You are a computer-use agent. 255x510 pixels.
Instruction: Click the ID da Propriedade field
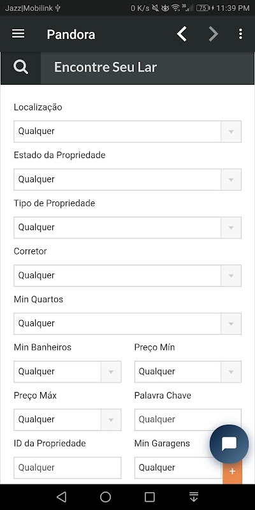coord(68,468)
